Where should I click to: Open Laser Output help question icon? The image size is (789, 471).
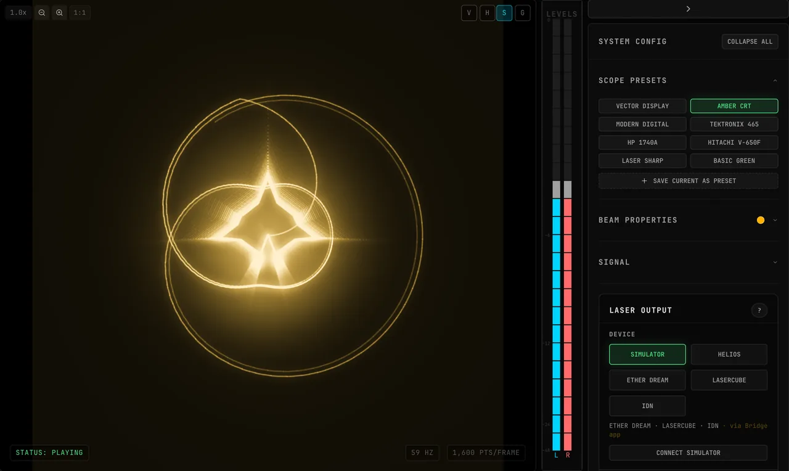pos(759,310)
